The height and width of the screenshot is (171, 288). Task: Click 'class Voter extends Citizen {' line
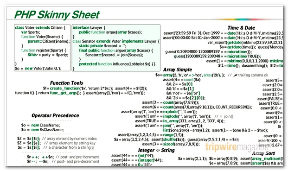pyautogui.click(x=40, y=28)
